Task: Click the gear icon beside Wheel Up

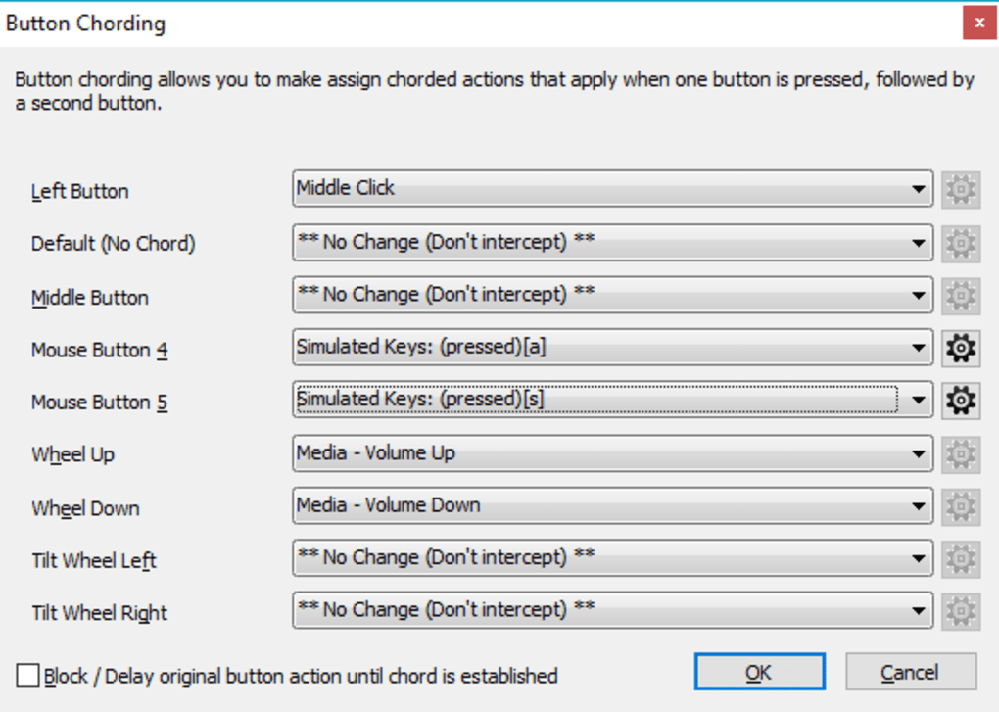Action: pyautogui.click(x=960, y=453)
